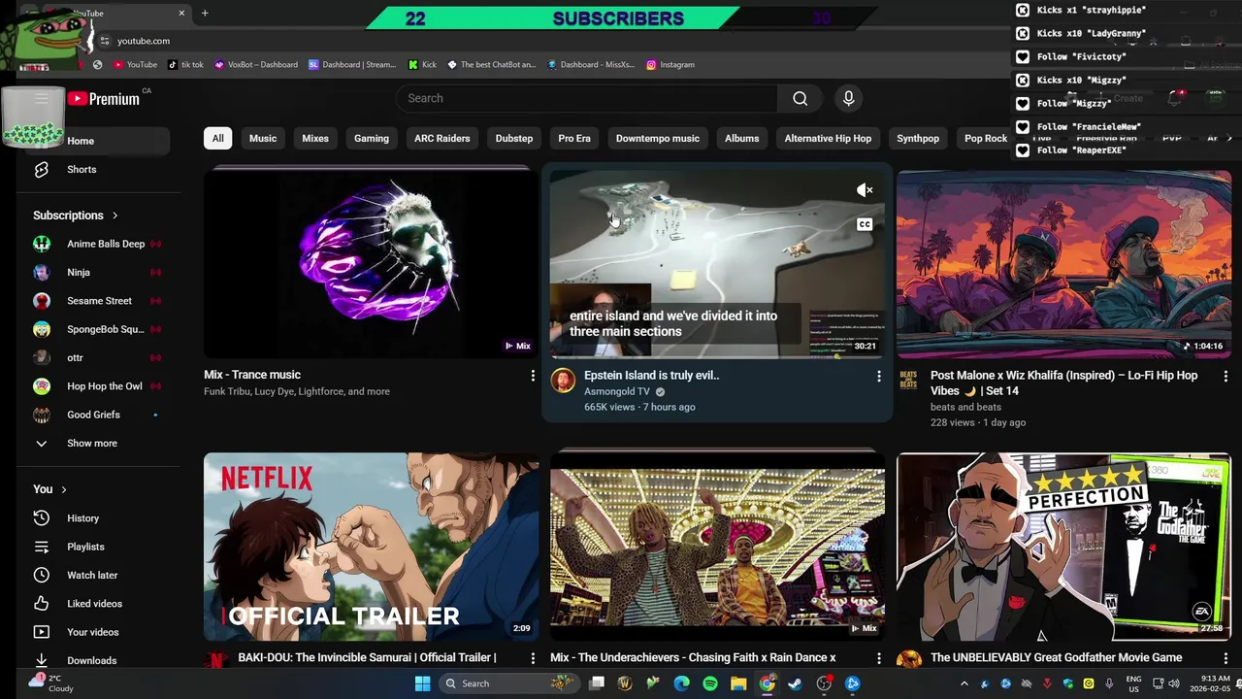
Task: Open Home in YouTube sidebar
Action: coord(95,141)
